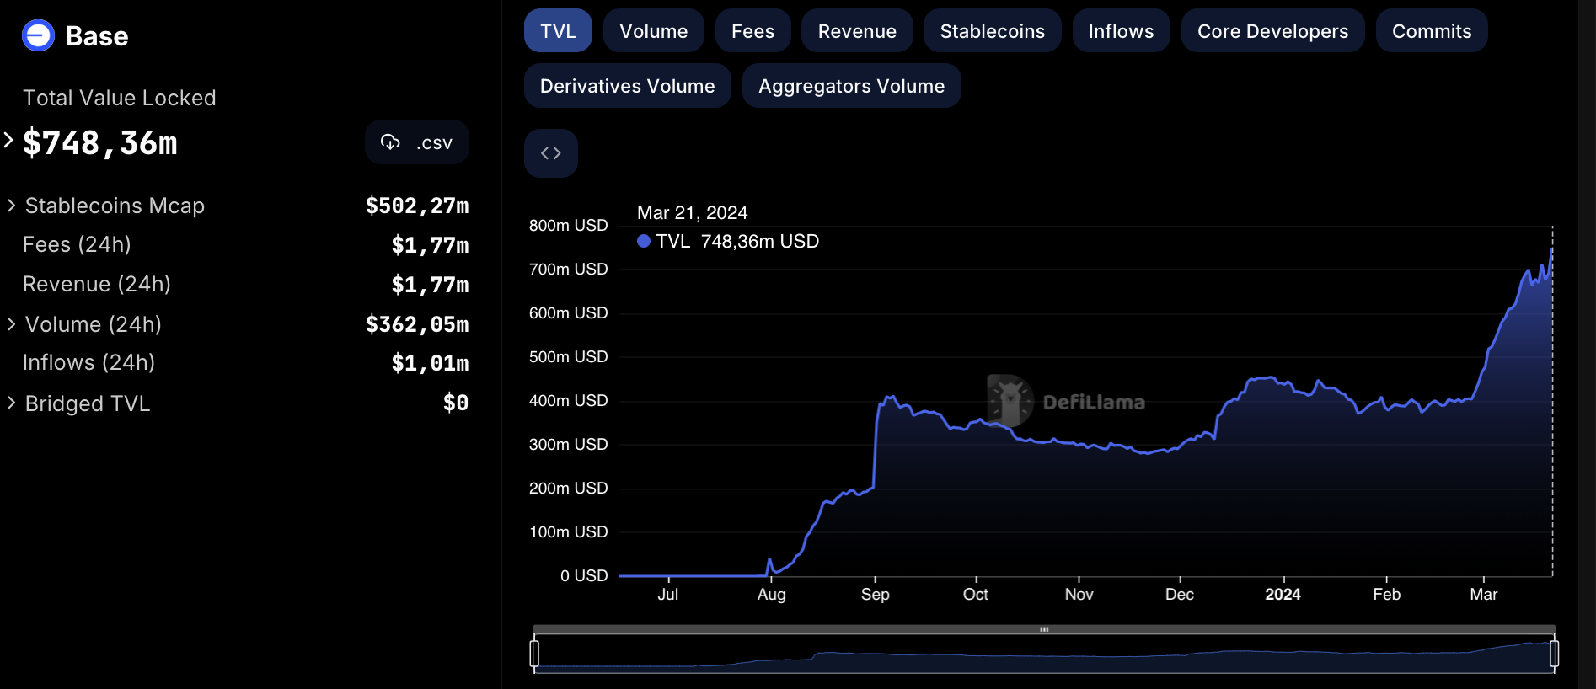Screen dimensions: 1596x689
Task: Click the $362,05m volume value
Action: (x=417, y=324)
